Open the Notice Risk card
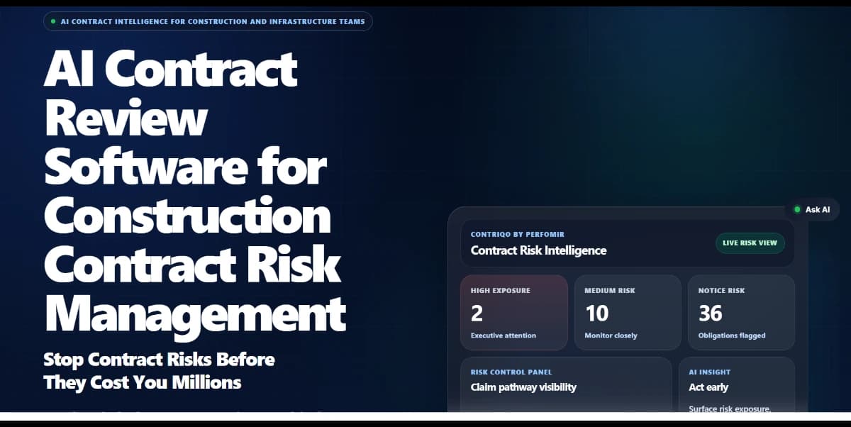 pyautogui.click(x=741, y=313)
